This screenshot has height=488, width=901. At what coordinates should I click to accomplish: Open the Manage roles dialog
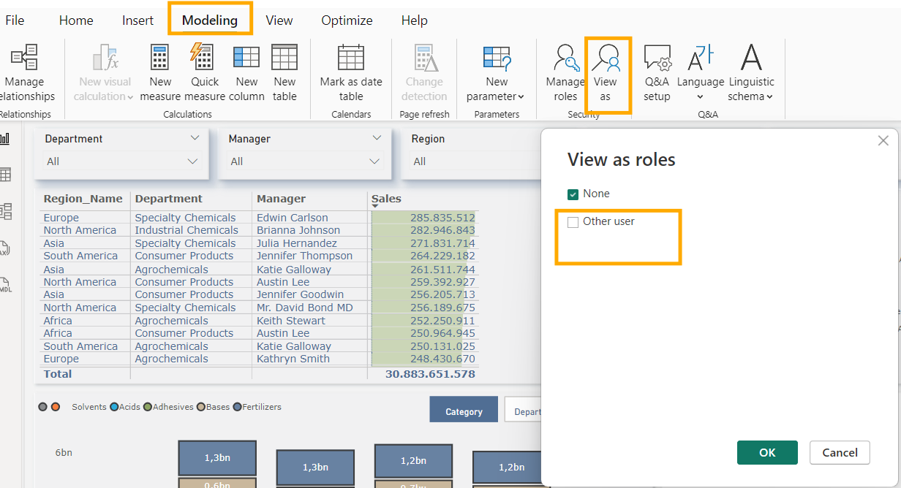[x=565, y=73]
